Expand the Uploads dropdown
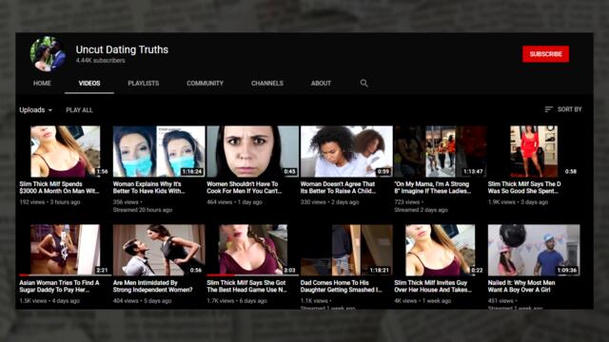 [x=36, y=110]
